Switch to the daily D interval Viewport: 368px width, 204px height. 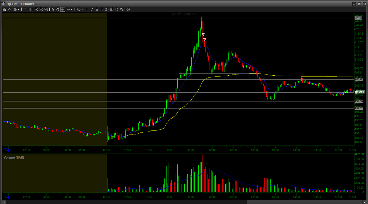[x=117, y=9]
